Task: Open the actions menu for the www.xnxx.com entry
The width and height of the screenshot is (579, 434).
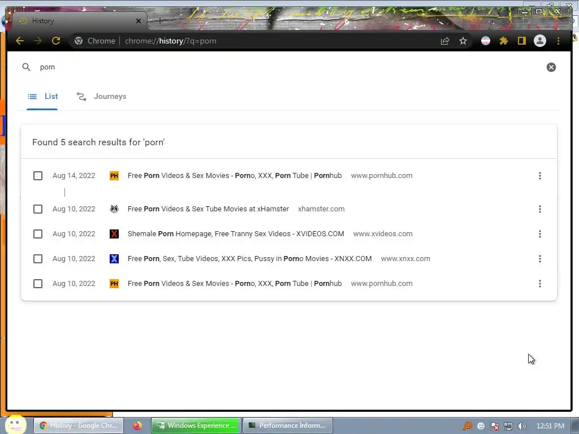Action: tap(539, 259)
